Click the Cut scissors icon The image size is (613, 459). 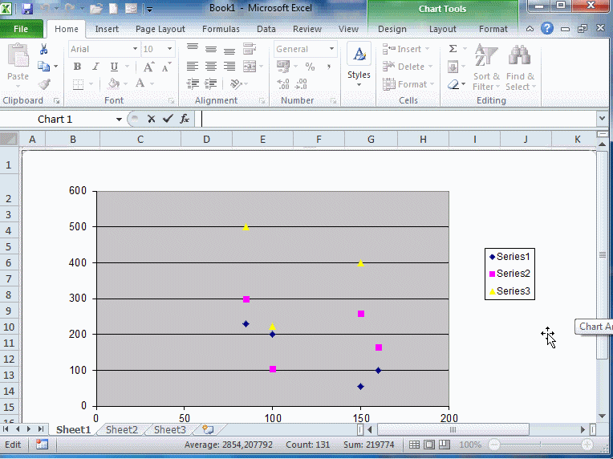[44, 50]
